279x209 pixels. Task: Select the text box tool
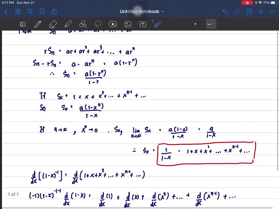(x=143, y=24)
